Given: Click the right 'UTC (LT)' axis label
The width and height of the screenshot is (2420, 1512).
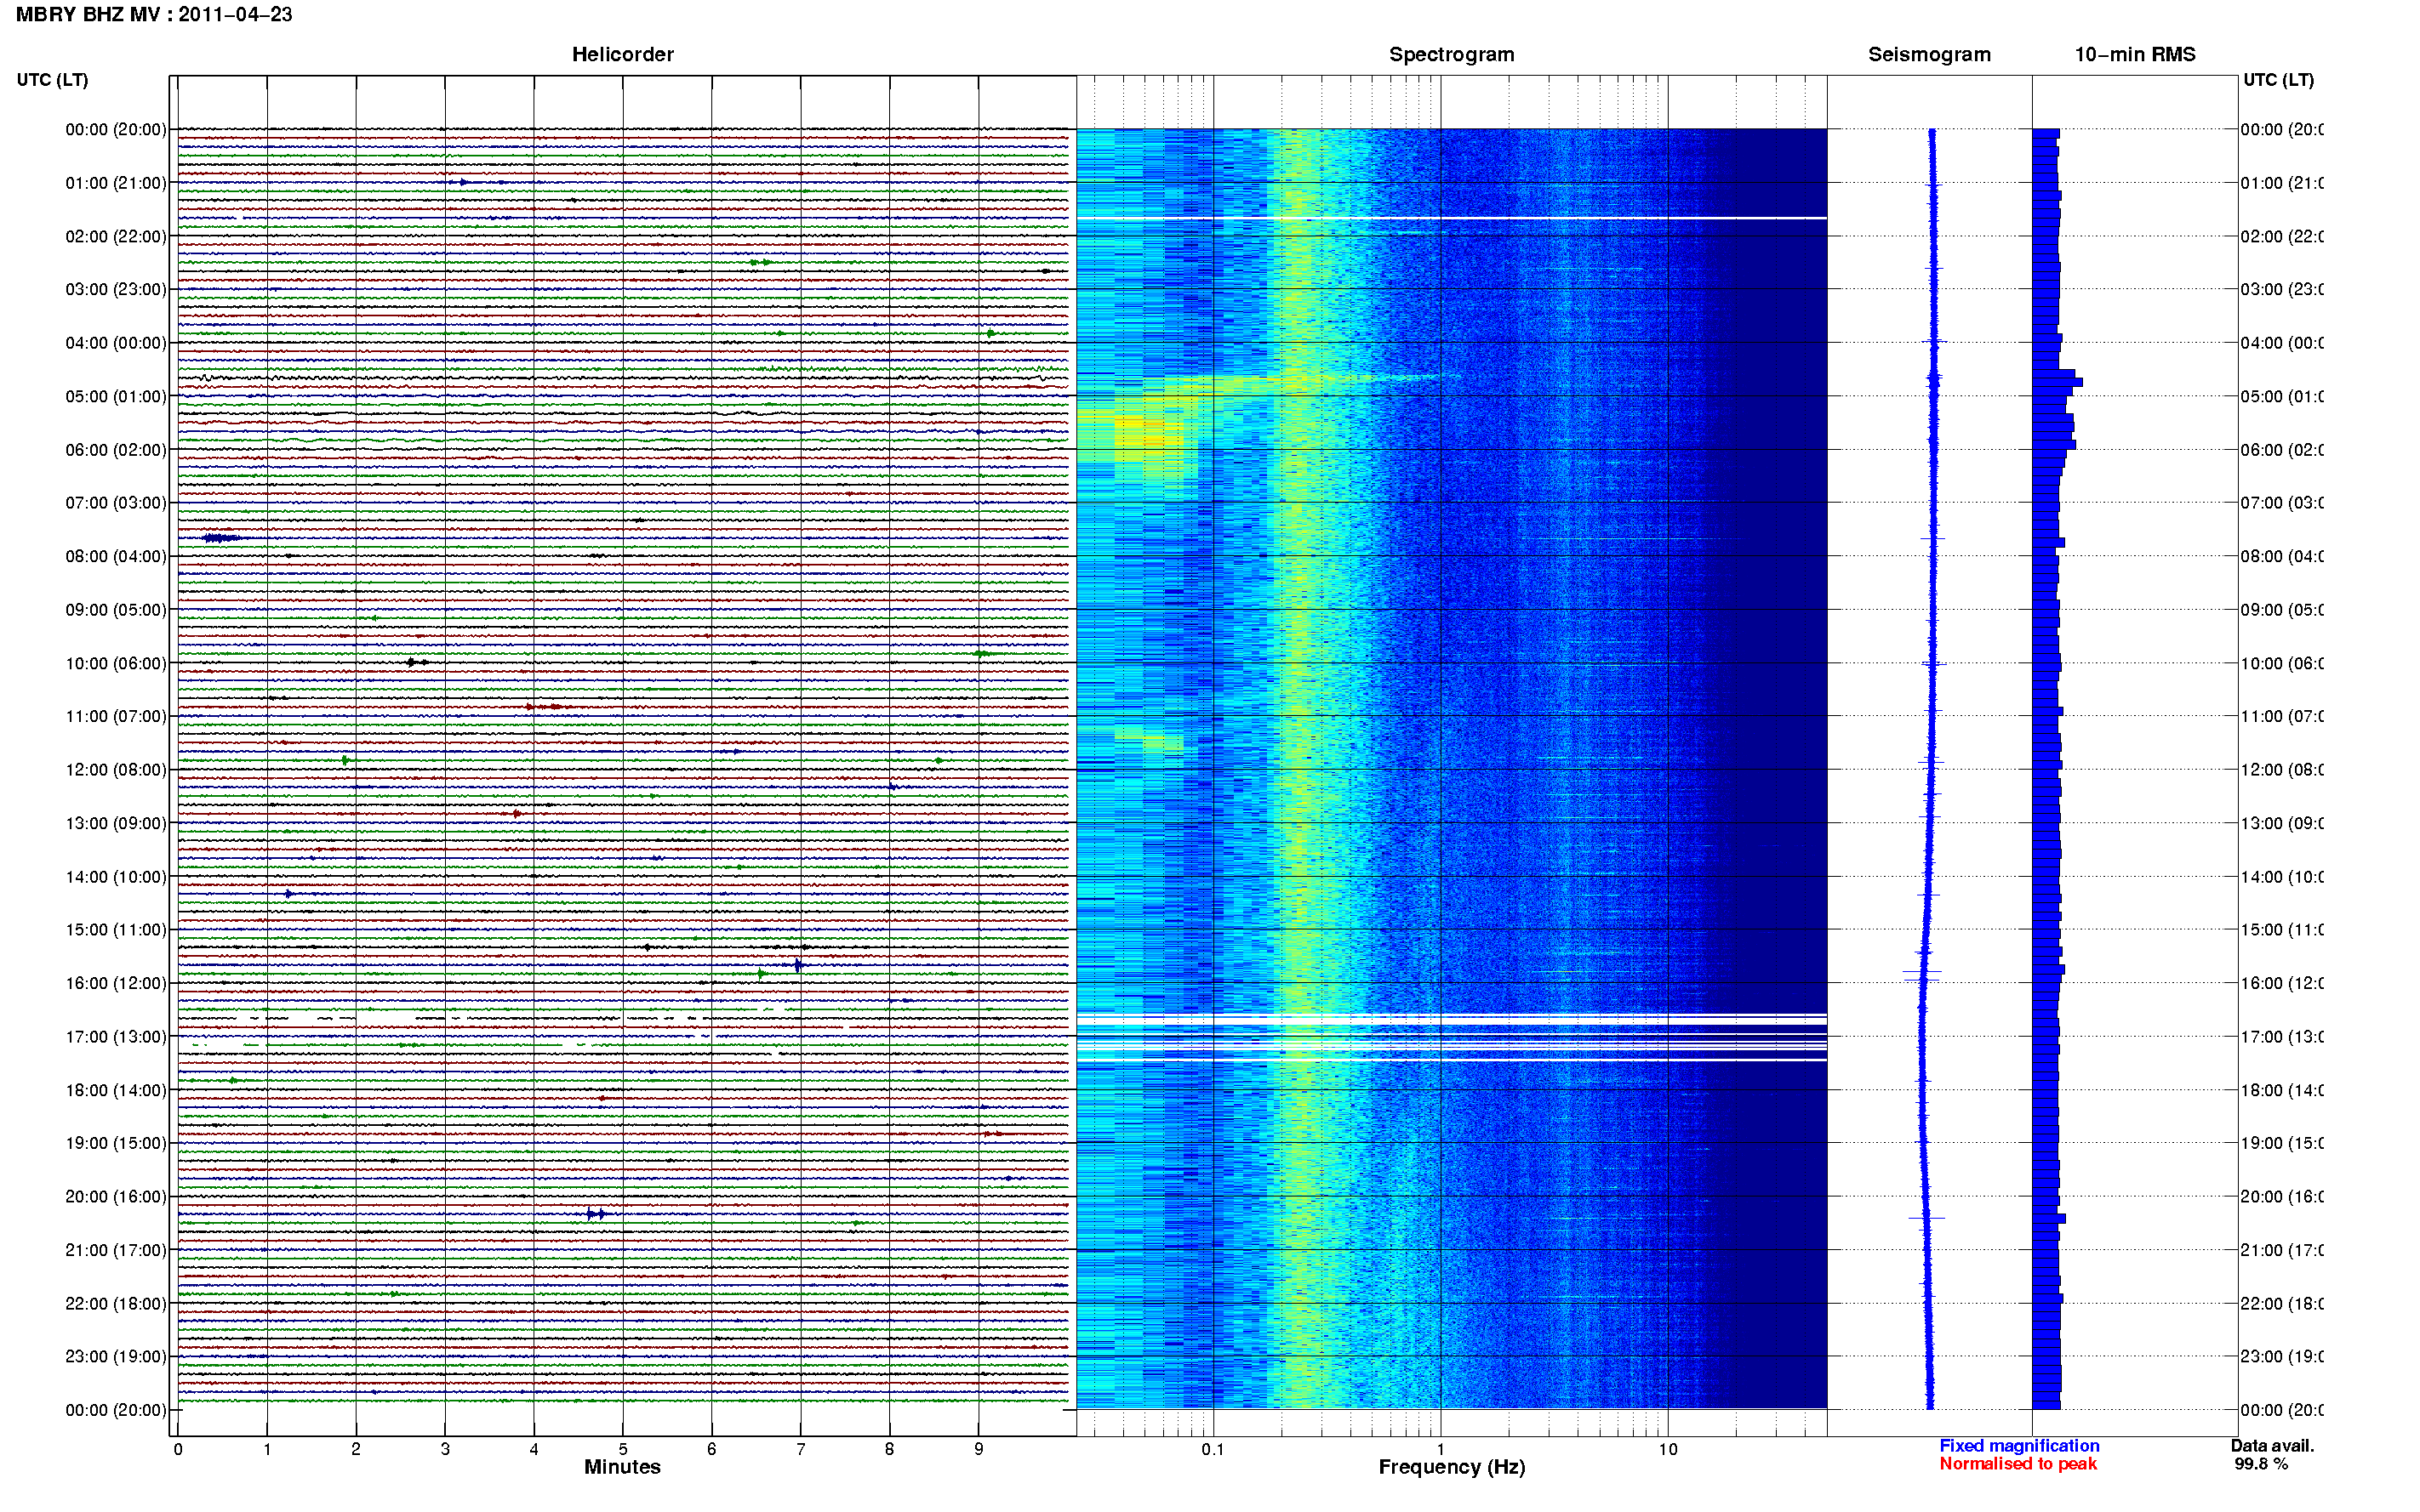Looking at the screenshot, I should (2278, 80).
